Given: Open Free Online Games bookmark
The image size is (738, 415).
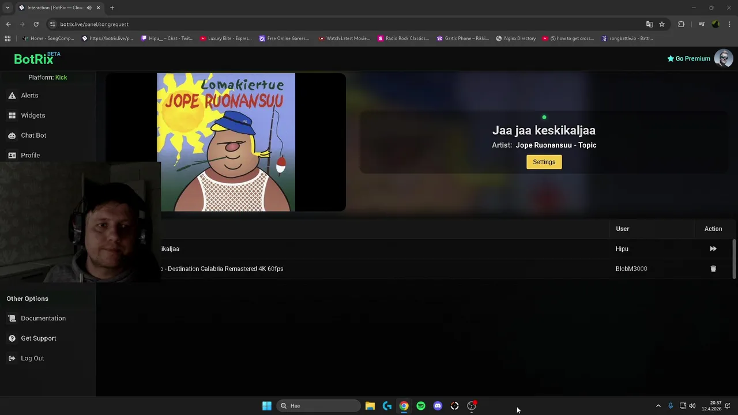Looking at the screenshot, I should 284,39.
